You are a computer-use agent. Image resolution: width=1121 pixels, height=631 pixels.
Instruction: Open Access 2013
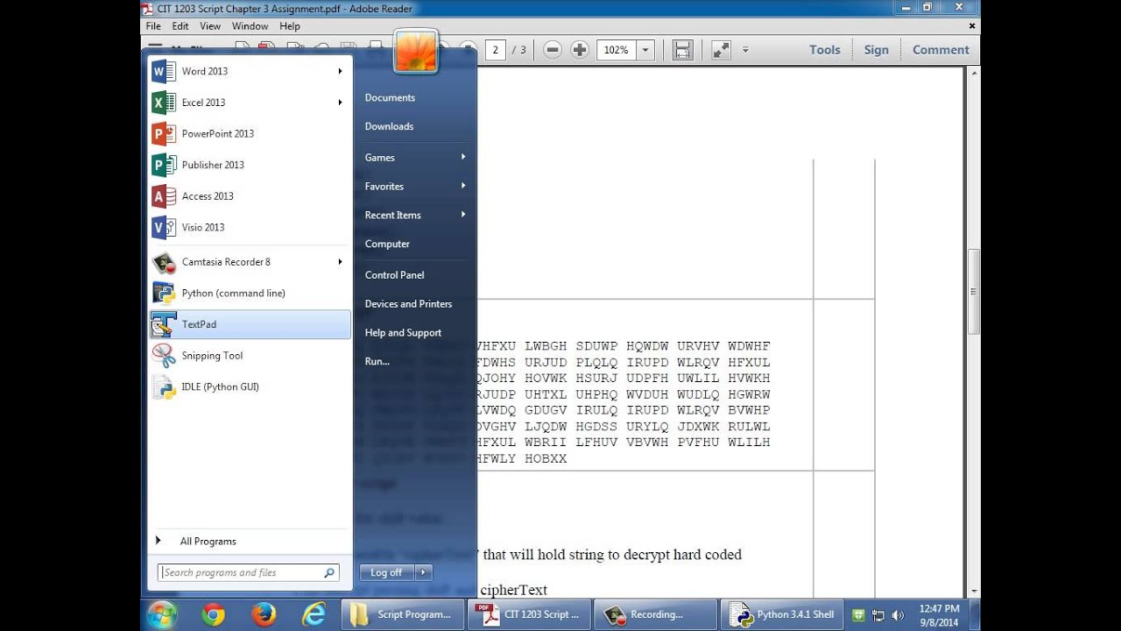(250, 196)
